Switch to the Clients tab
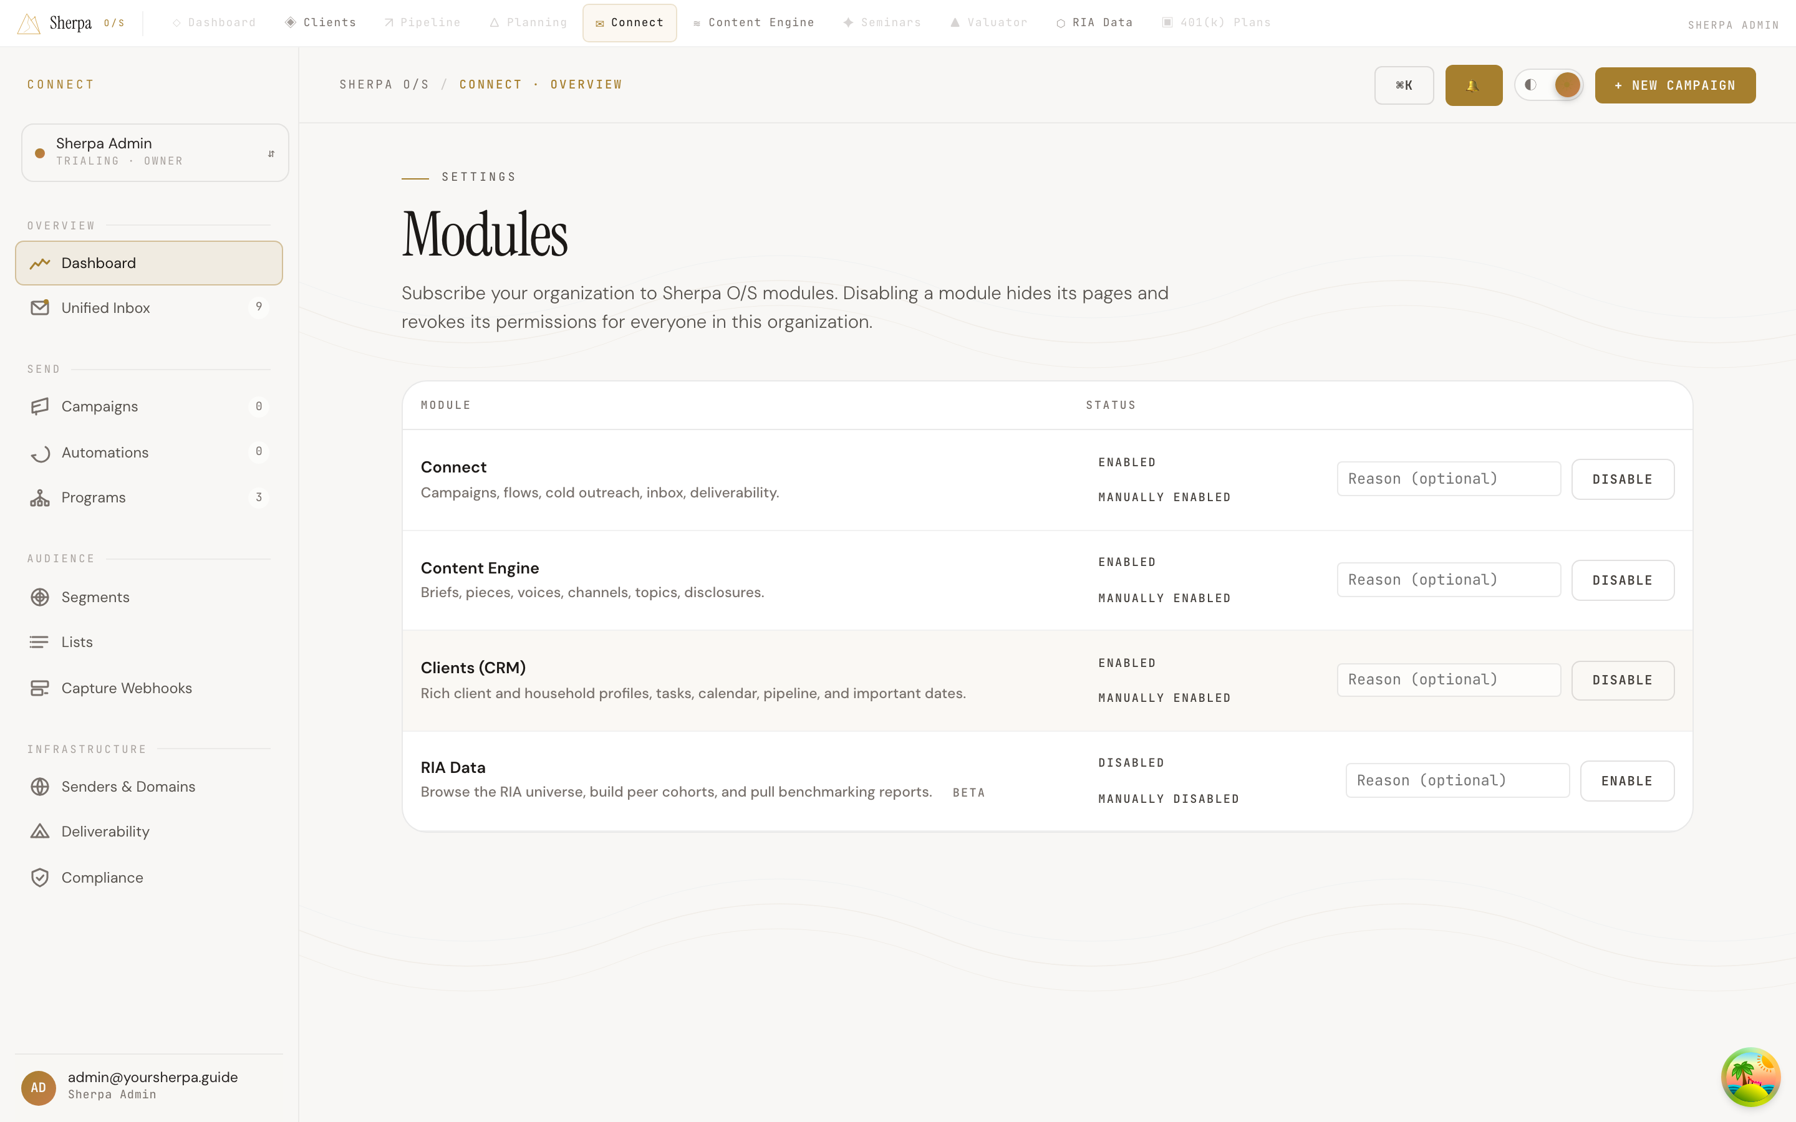This screenshot has height=1122, width=1796. click(321, 23)
